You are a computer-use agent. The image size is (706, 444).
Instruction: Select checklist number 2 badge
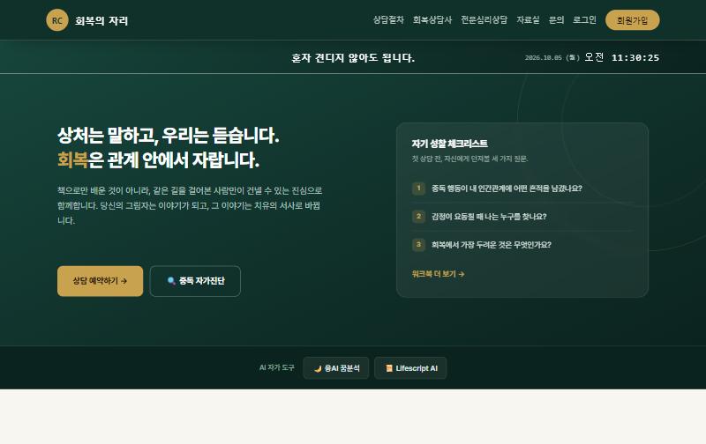pos(418,217)
